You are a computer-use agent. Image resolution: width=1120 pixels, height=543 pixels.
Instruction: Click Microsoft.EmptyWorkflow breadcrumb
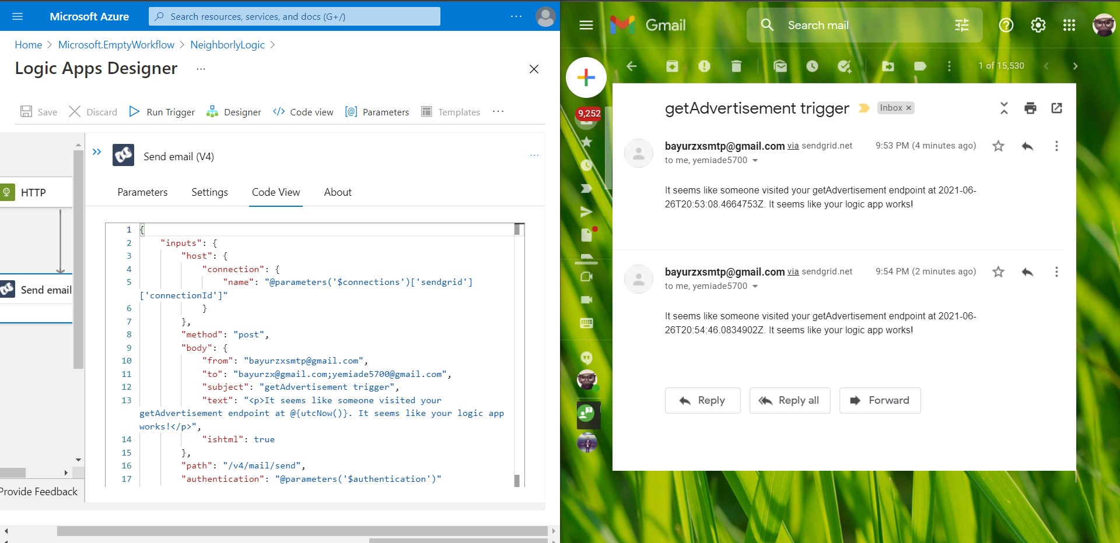click(x=116, y=45)
